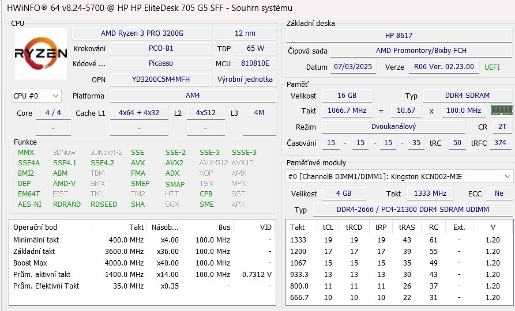Click the HP 8617 motherboard field
The width and height of the screenshot is (515, 311).
tap(399, 36)
